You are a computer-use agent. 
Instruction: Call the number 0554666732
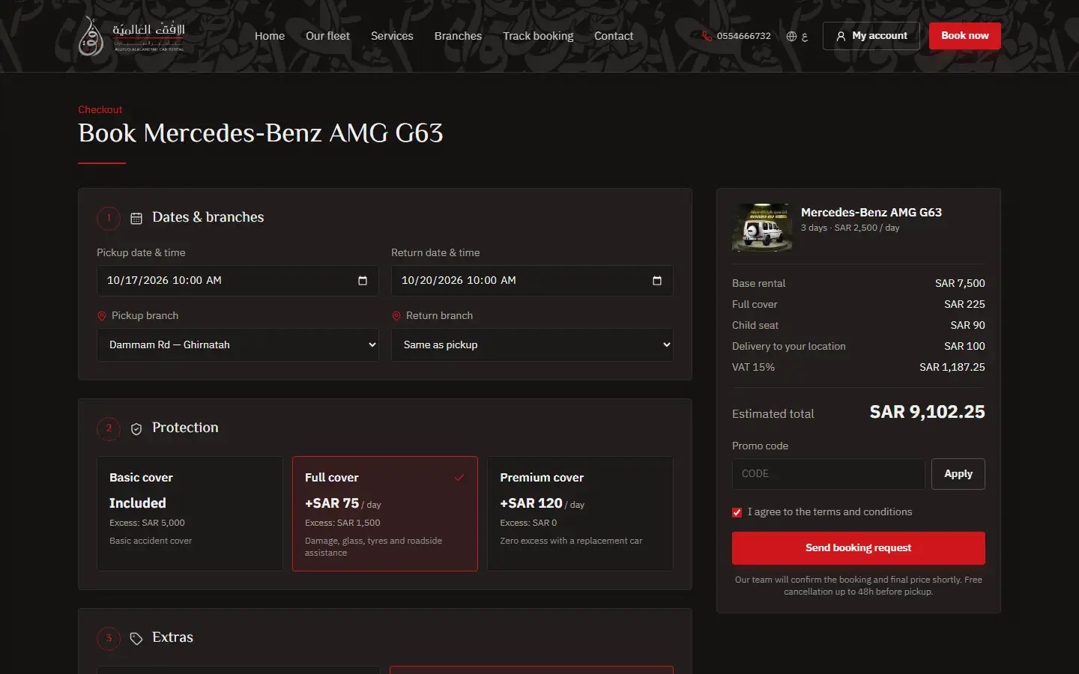pyautogui.click(x=744, y=36)
